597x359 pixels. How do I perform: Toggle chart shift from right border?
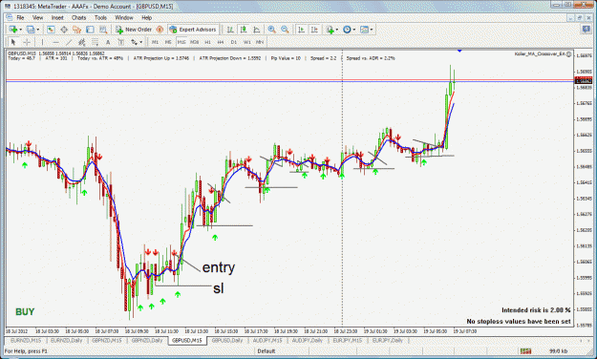(x=314, y=30)
